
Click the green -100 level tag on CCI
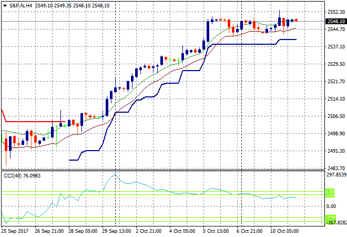coord(330,218)
